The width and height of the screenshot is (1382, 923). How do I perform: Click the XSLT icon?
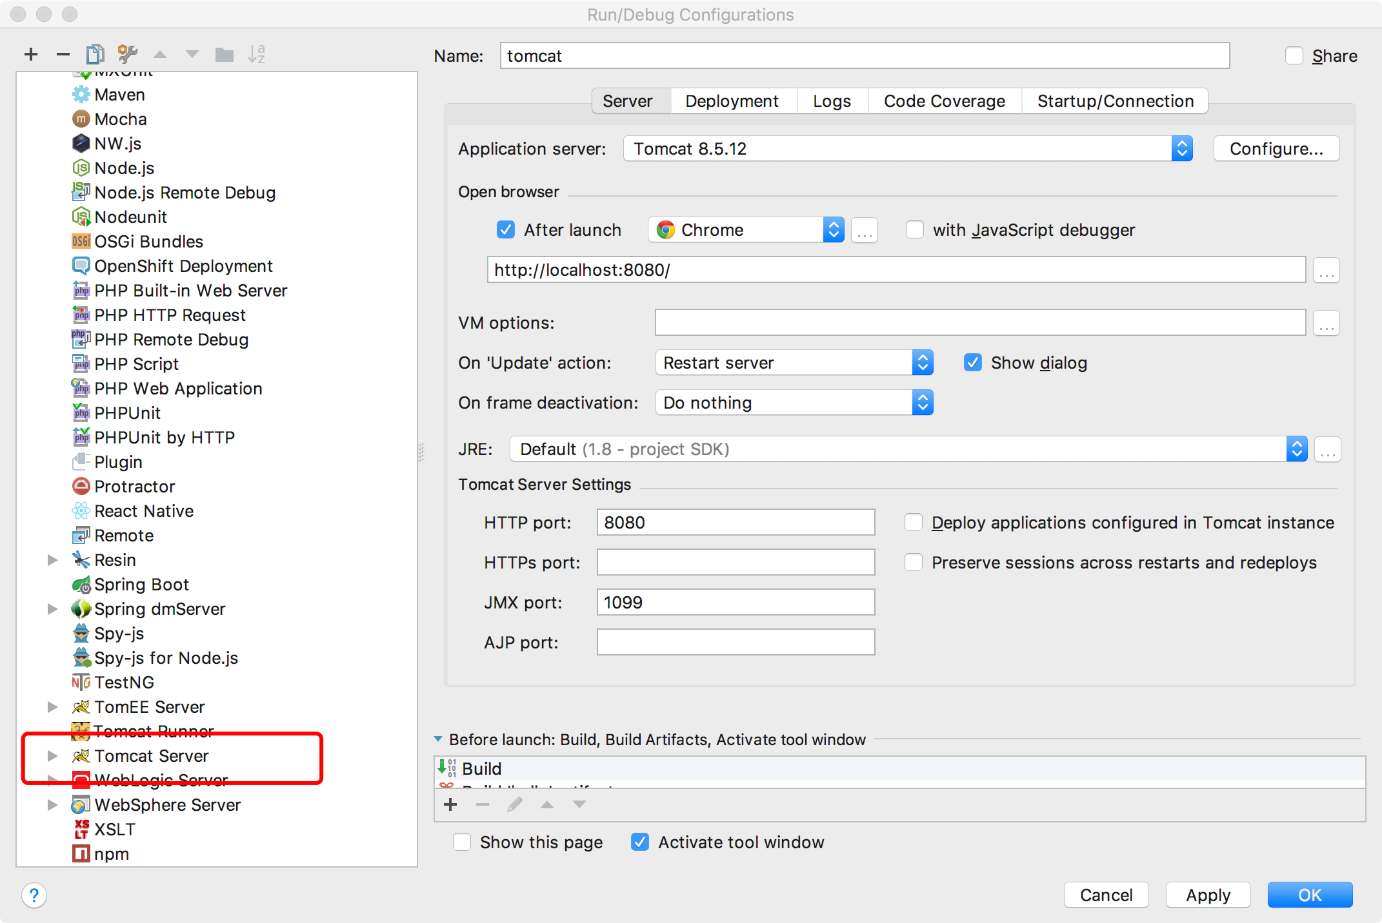(81, 830)
